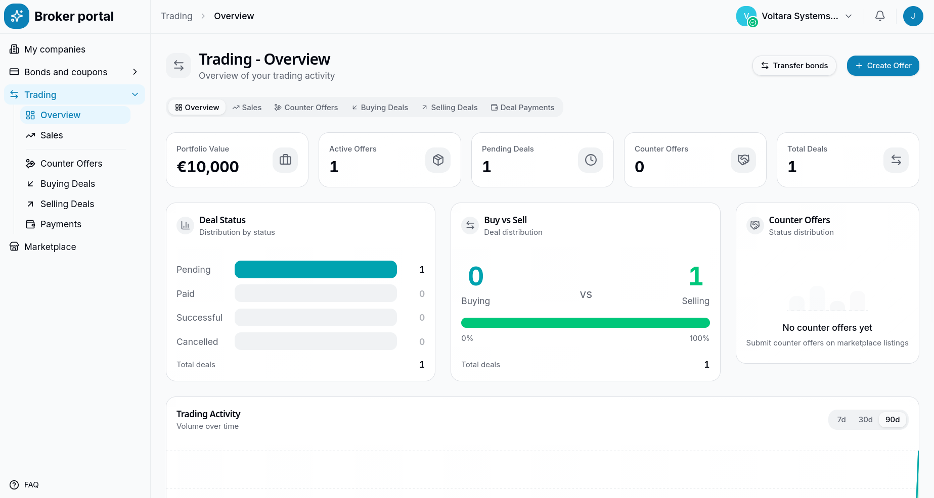Screen dimensions: 934x498
Task: Open Sales in the sidebar
Action: tap(75, 135)
